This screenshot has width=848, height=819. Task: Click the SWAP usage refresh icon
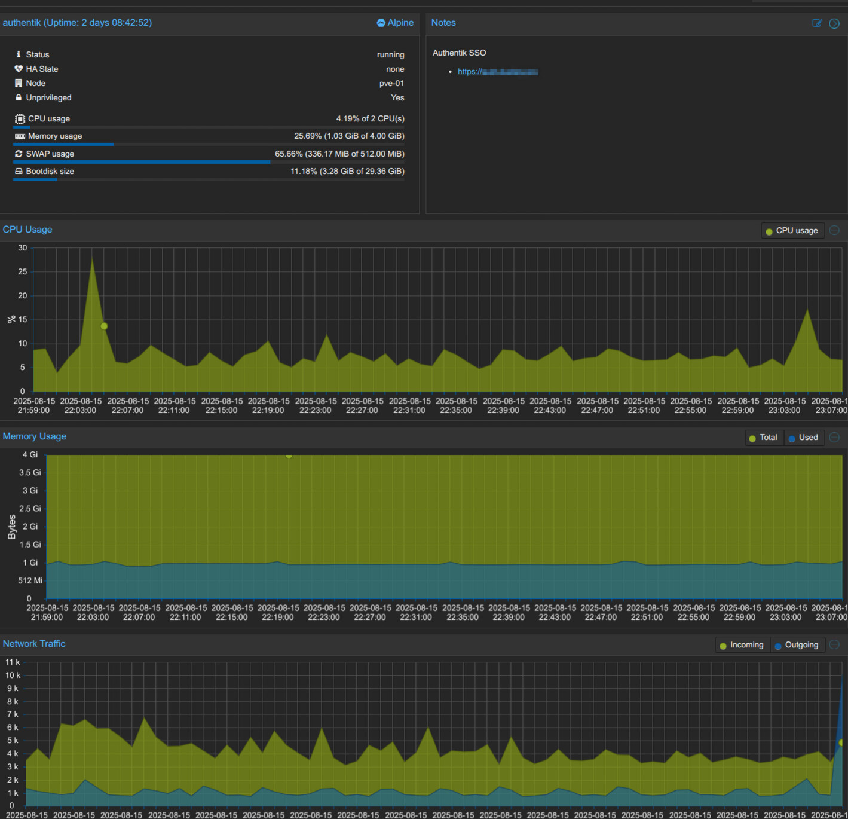coord(19,154)
